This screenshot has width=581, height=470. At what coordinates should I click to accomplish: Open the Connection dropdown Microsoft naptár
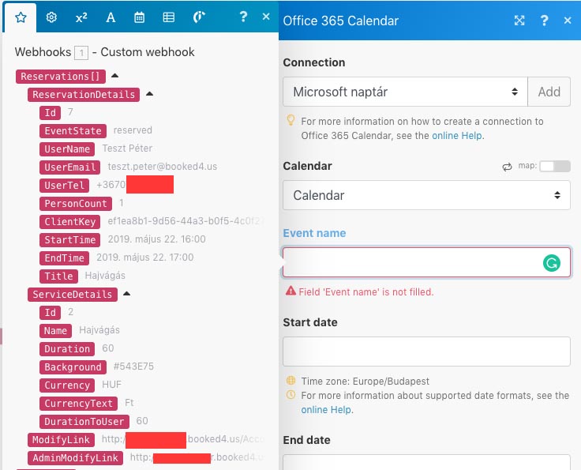pyautogui.click(x=405, y=92)
